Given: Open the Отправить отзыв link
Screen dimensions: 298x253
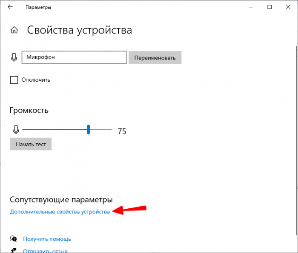Looking at the screenshot, I should tap(45, 251).
